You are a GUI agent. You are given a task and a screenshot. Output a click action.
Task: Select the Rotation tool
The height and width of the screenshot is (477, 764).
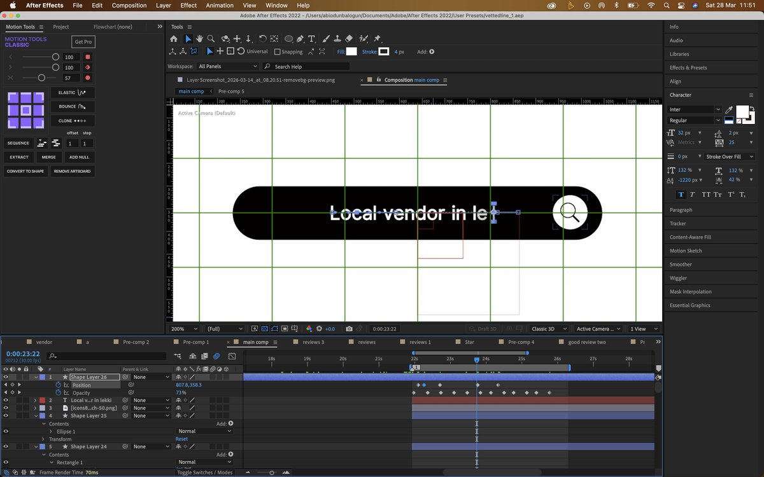262,39
